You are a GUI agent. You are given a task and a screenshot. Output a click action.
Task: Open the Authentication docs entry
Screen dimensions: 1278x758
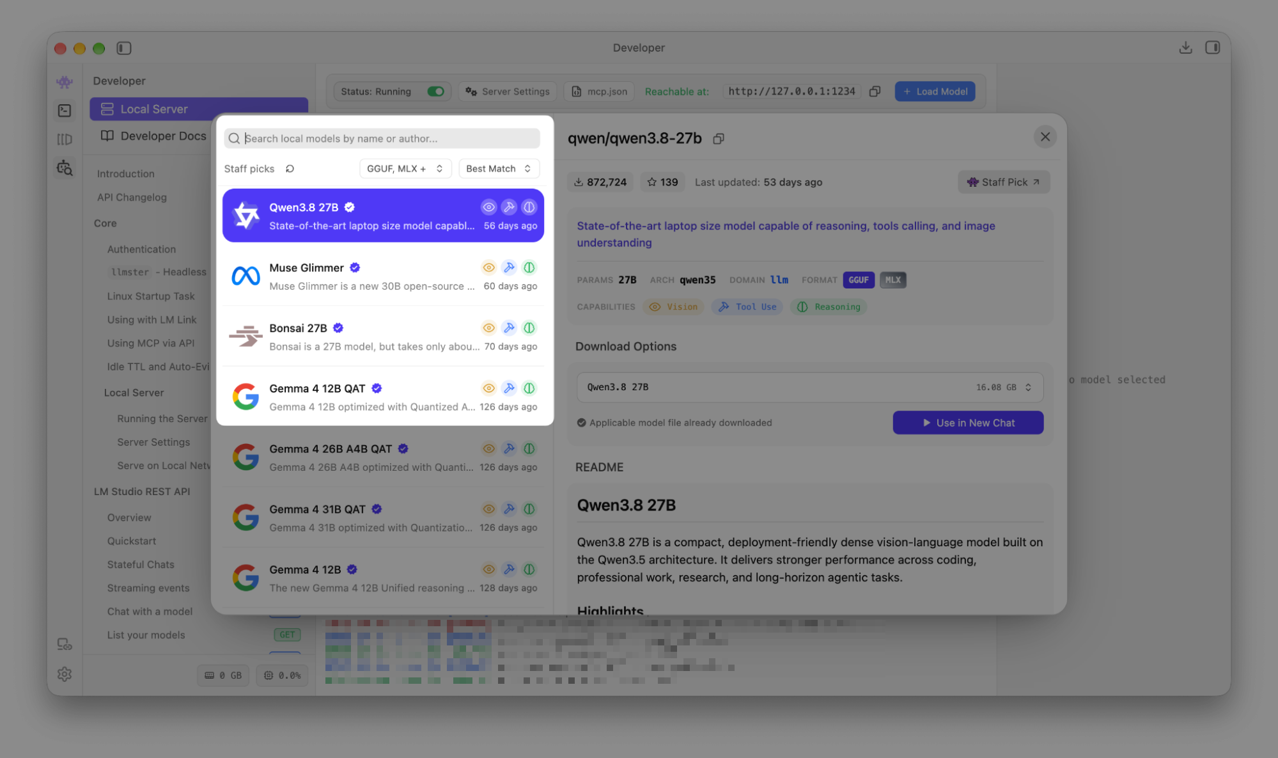click(141, 249)
